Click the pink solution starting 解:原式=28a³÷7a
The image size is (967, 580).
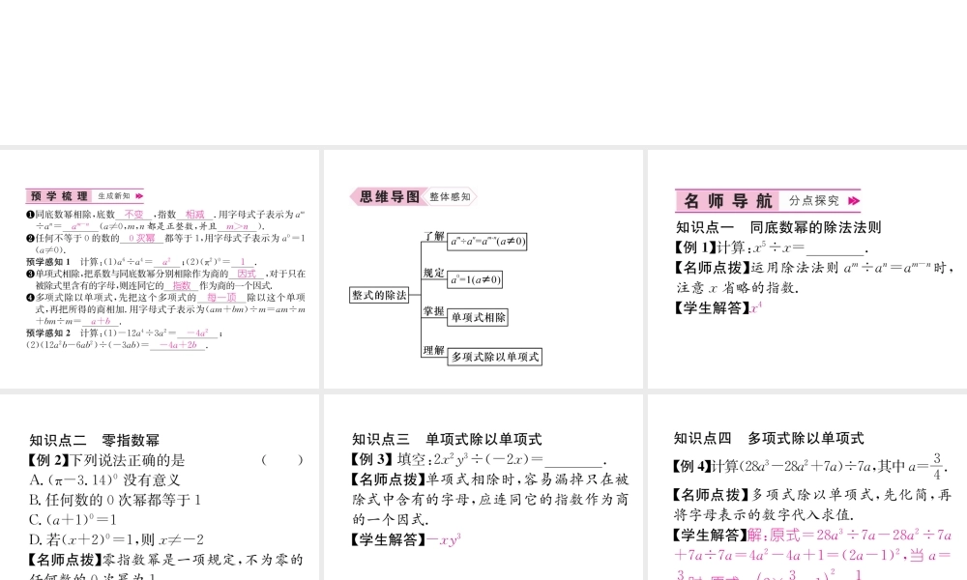[x=813, y=555]
